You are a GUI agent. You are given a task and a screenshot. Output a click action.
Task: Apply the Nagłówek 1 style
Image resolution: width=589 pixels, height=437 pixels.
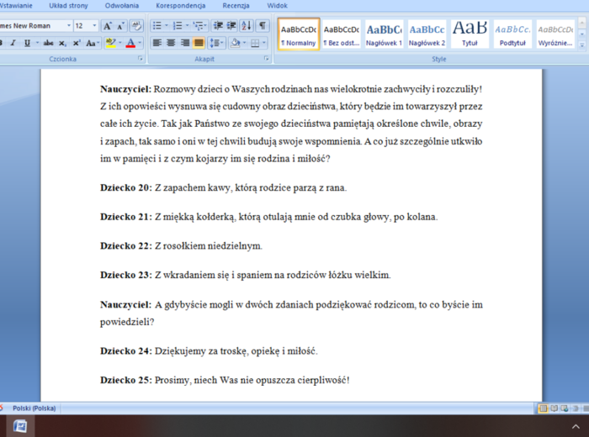[385, 34]
